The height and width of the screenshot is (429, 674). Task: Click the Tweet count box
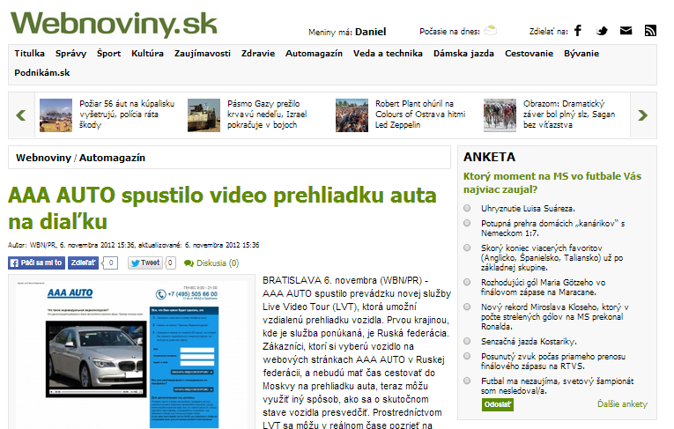[171, 263]
